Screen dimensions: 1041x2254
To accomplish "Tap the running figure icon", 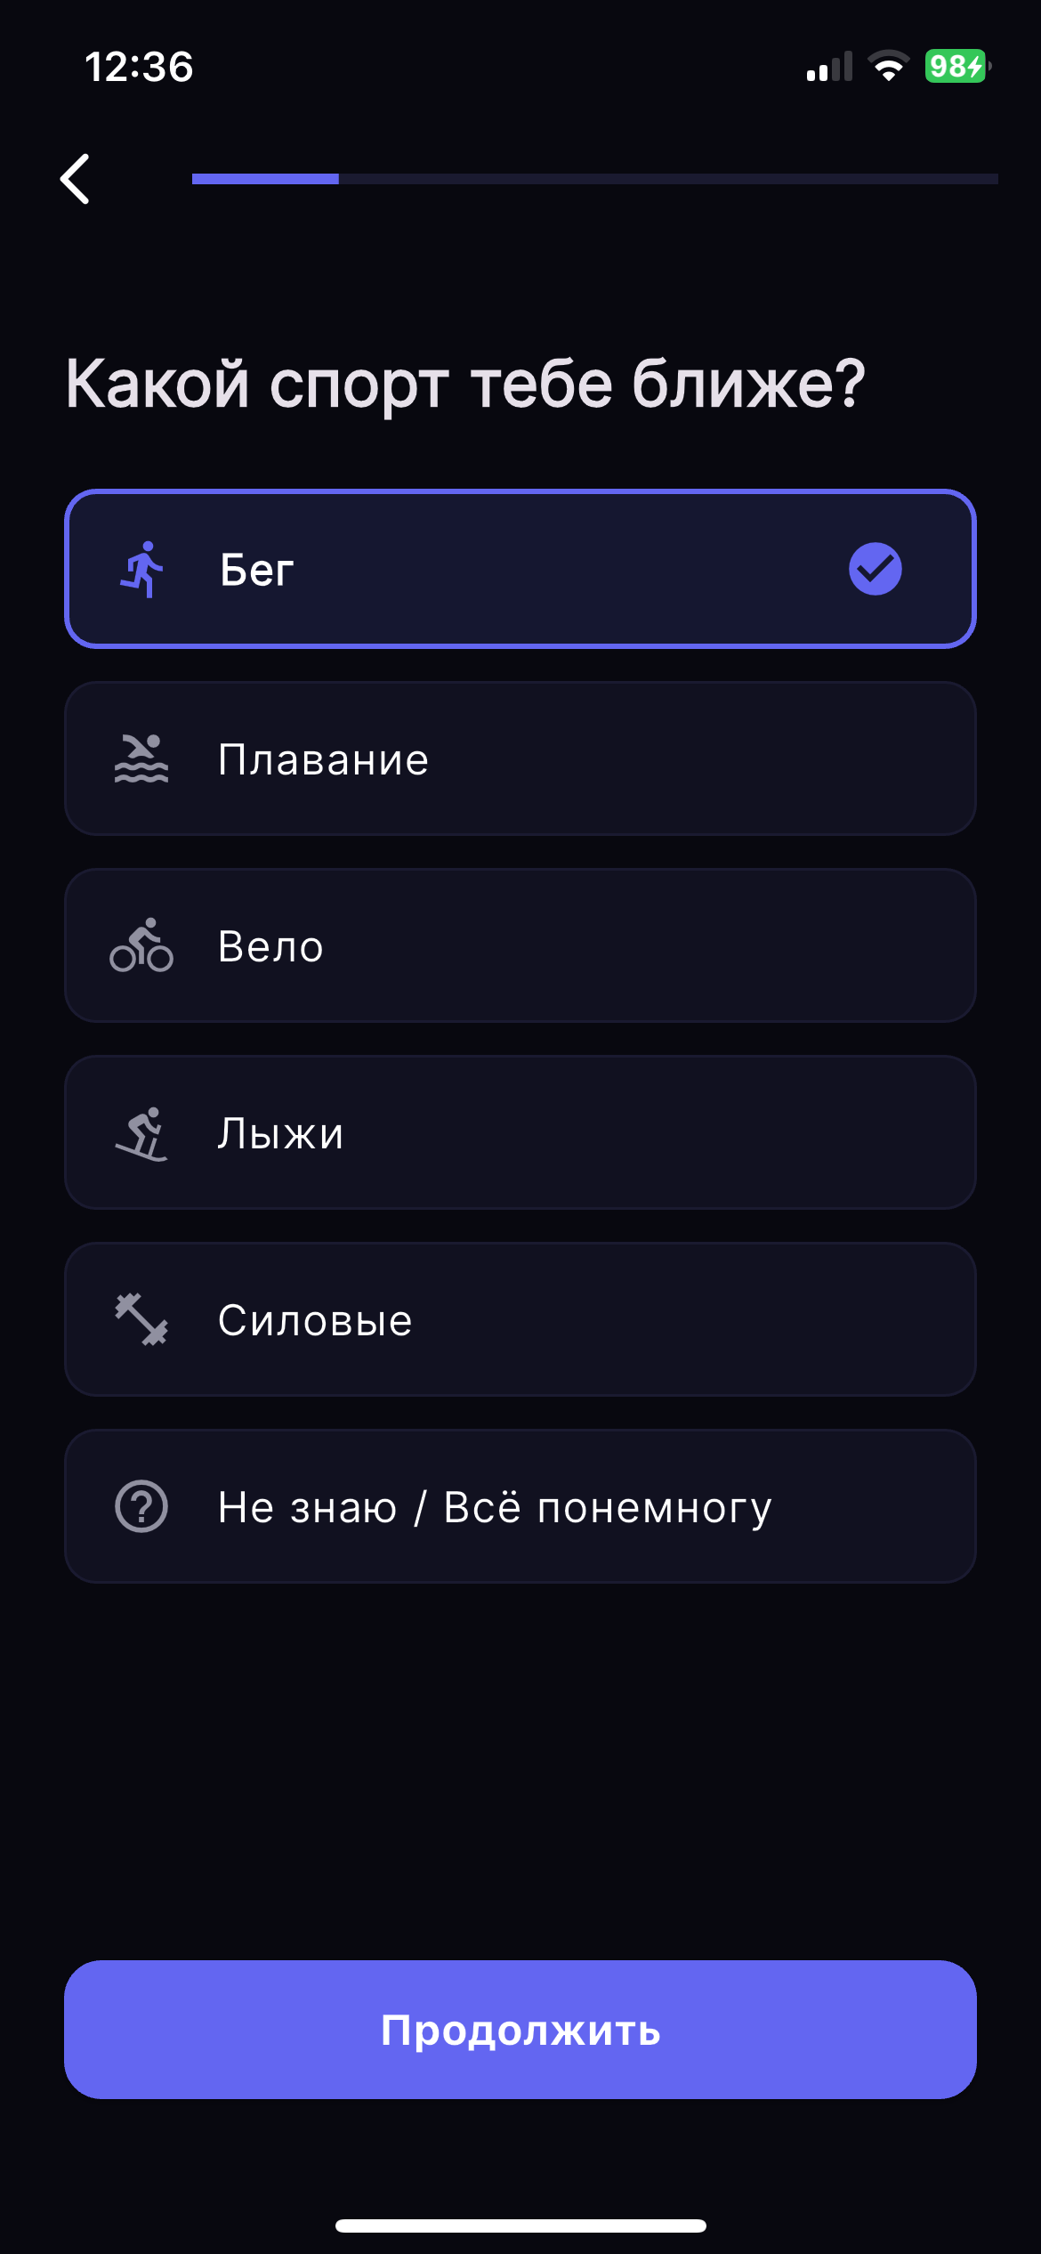I will [x=141, y=569].
